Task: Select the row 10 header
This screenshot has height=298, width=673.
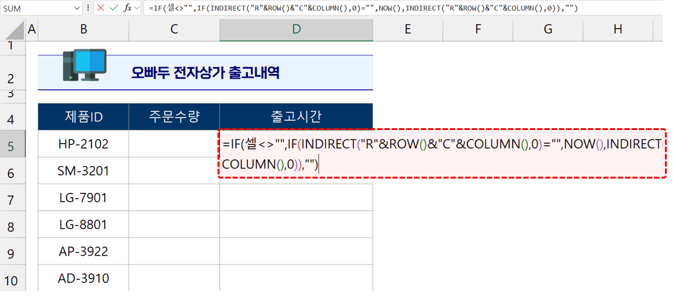Action: [12, 278]
